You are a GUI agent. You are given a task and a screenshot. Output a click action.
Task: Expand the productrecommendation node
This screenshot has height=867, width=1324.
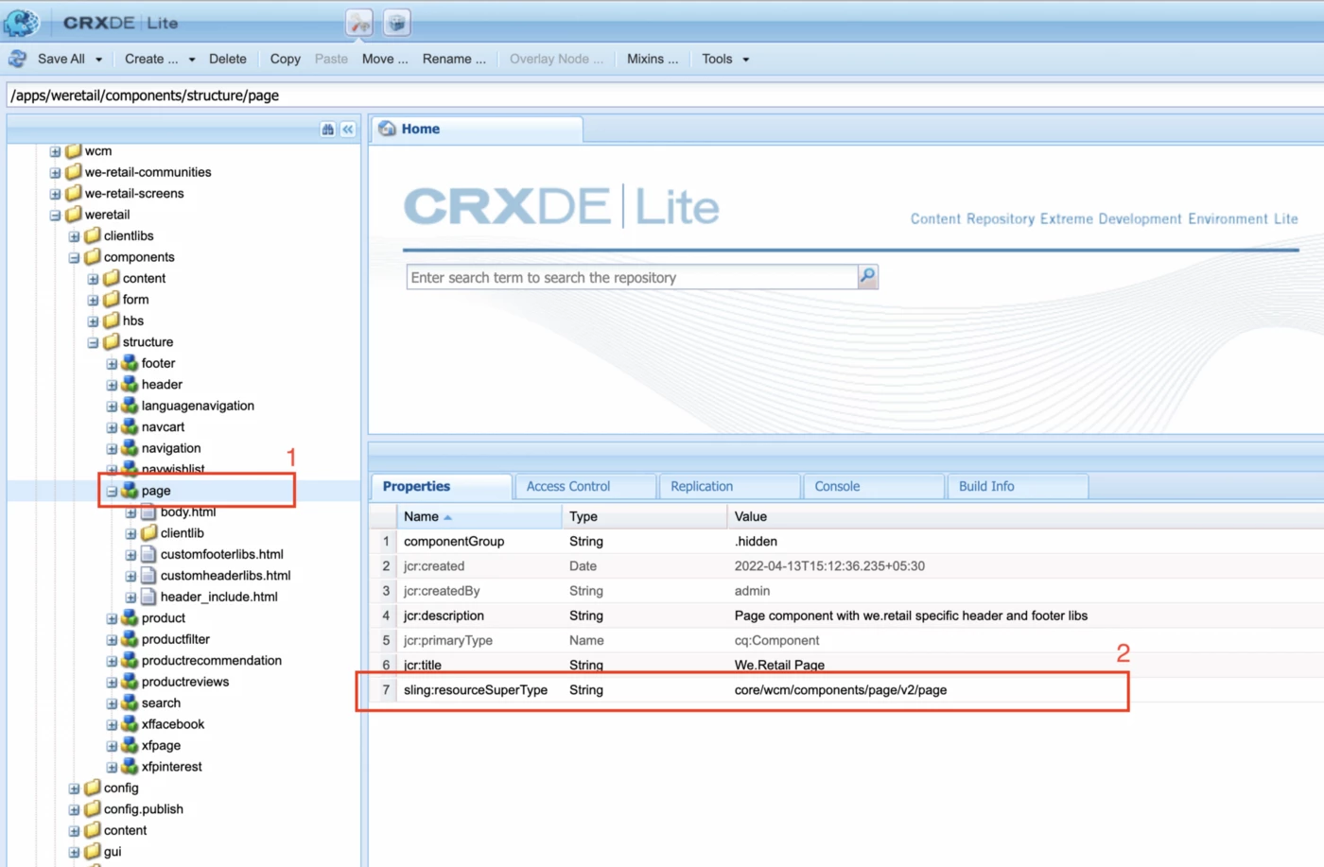[112, 662]
